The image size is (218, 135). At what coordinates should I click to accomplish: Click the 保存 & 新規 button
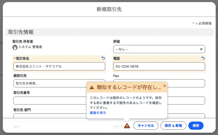click(173, 126)
